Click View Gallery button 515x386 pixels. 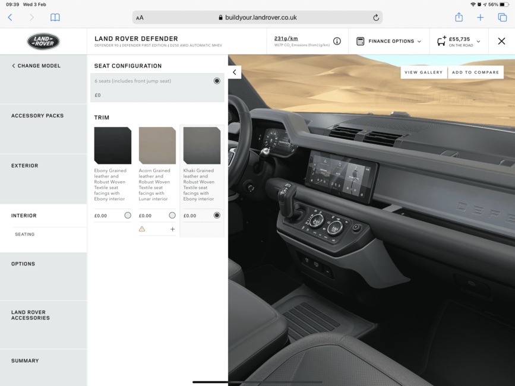click(x=424, y=72)
